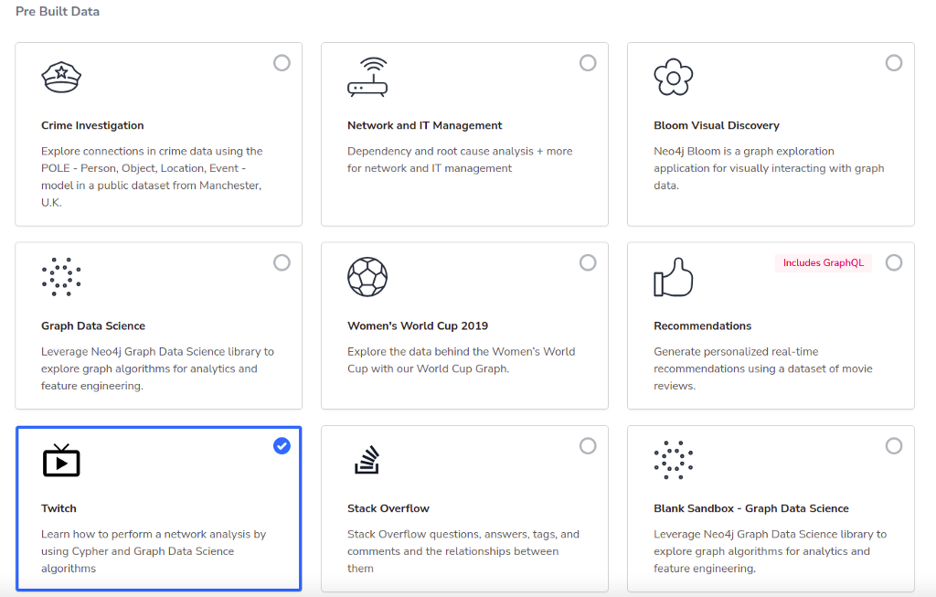Click the Bloom Visual Discovery title
936x597 pixels.
pyautogui.click(x=717, y=125)
